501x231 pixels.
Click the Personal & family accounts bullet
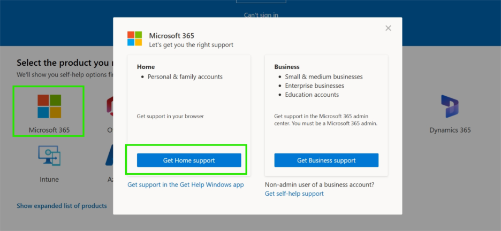185,77
